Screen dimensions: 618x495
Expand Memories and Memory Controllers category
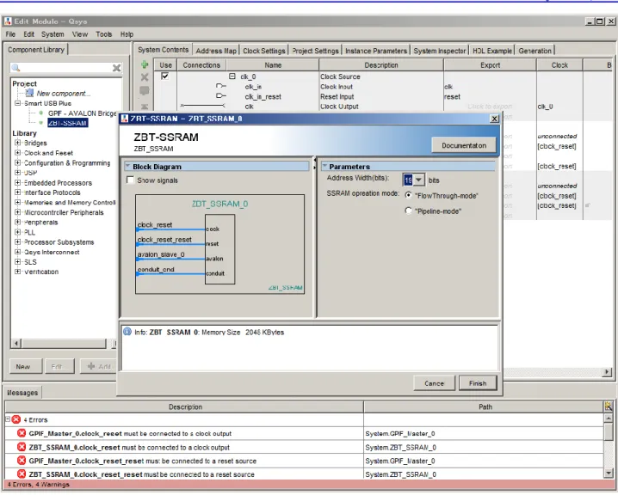pyautogui.click(x=18, y=202)
